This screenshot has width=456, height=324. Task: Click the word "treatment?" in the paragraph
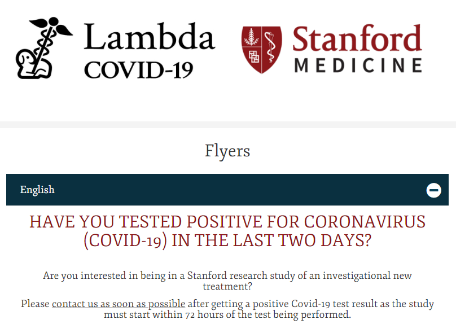pos(227,287)
